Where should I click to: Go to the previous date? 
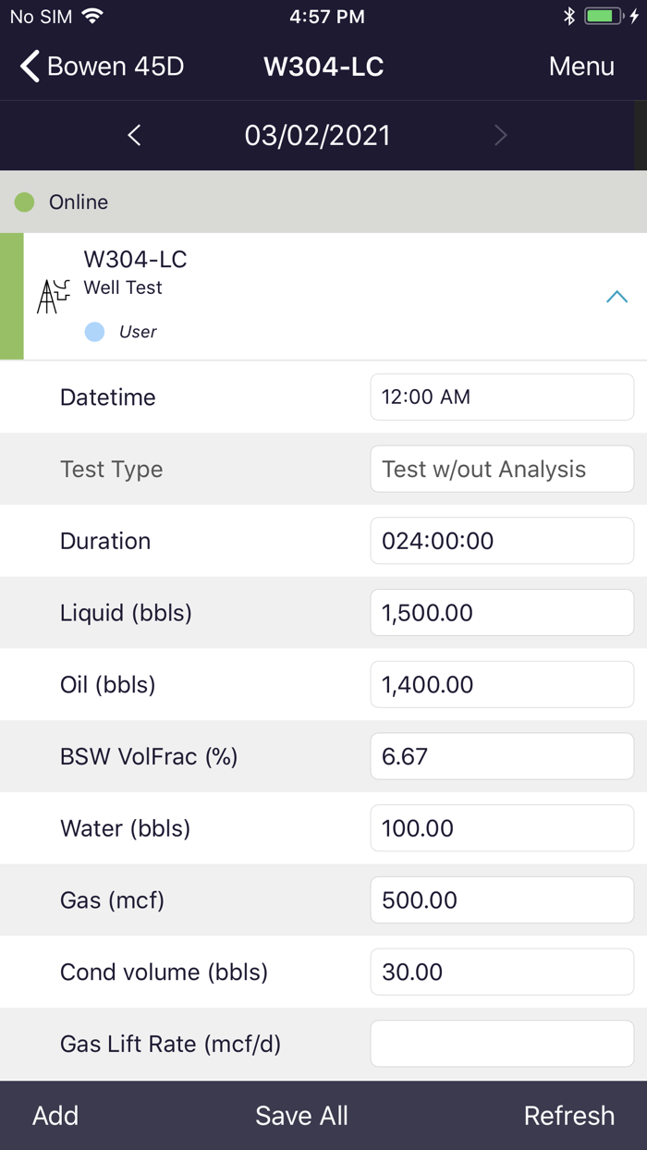(135, 136)
